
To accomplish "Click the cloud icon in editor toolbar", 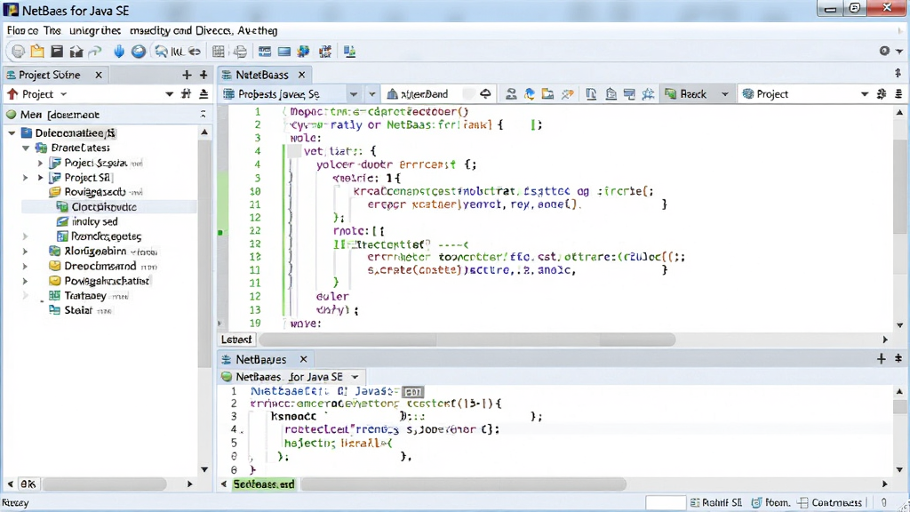I will pyautogui.click(x=485, y=93).
